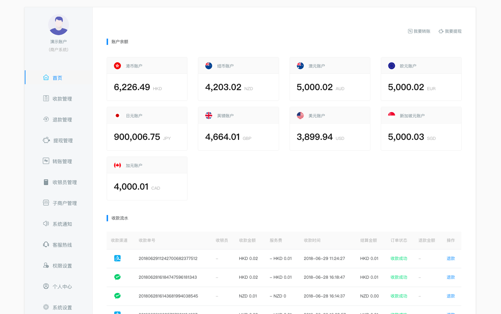This screenshot has width=501, height=314.
Task: Click the US flag icon
Action: click(300, 115)
